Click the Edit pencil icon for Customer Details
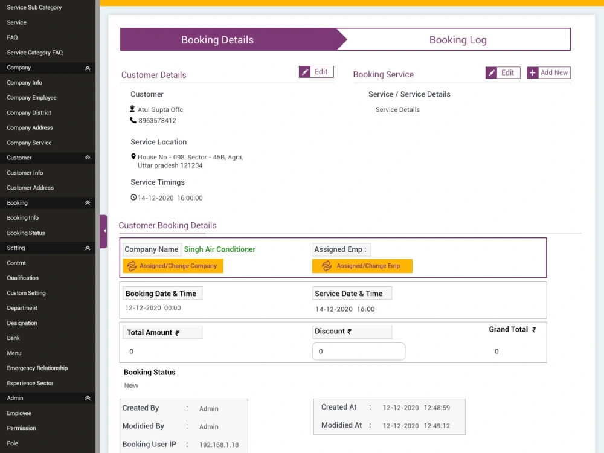This screenshot has height=453, width=604. (x=304, y=72)
